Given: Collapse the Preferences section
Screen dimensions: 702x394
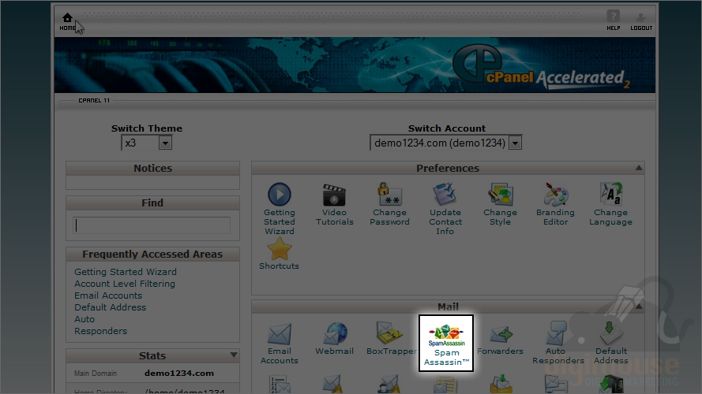Looking at the screenshot, I should pyautogui.click(x=639, y=168).
